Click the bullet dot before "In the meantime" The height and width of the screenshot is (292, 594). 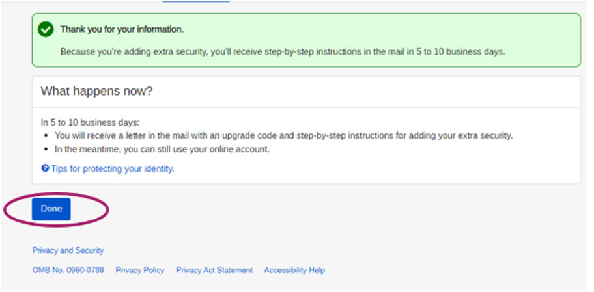(46, 149)
